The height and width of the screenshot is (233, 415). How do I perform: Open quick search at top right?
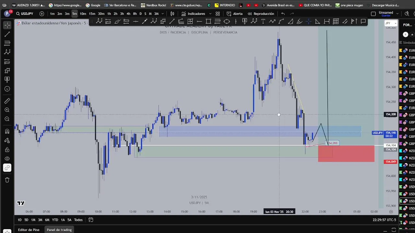407,14
